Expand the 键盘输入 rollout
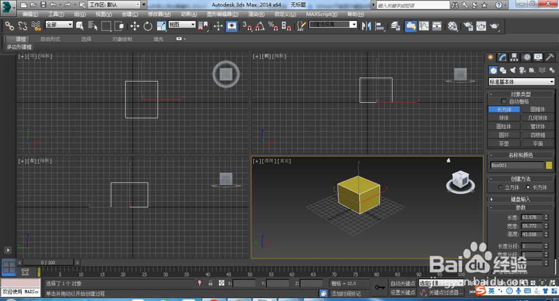Image resolution: width=559 pixels, height=301 pixels. pyautogui.click(x=520, y=199)
